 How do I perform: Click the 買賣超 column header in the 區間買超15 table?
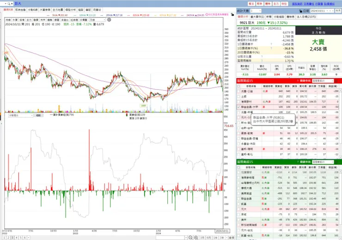coord(278,86)
